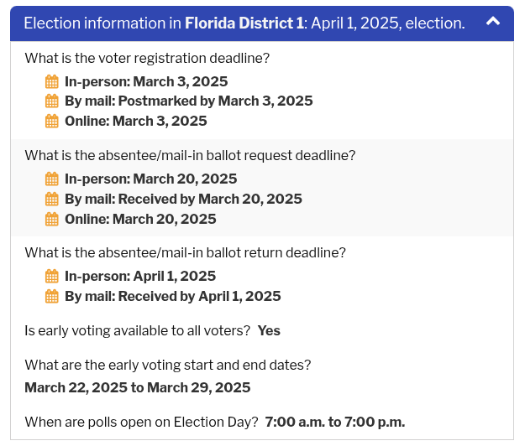This screenshot has height=446, width=525.
Task: Click calendar icon beside In-person: April 1, 2025
Action: 52,277
